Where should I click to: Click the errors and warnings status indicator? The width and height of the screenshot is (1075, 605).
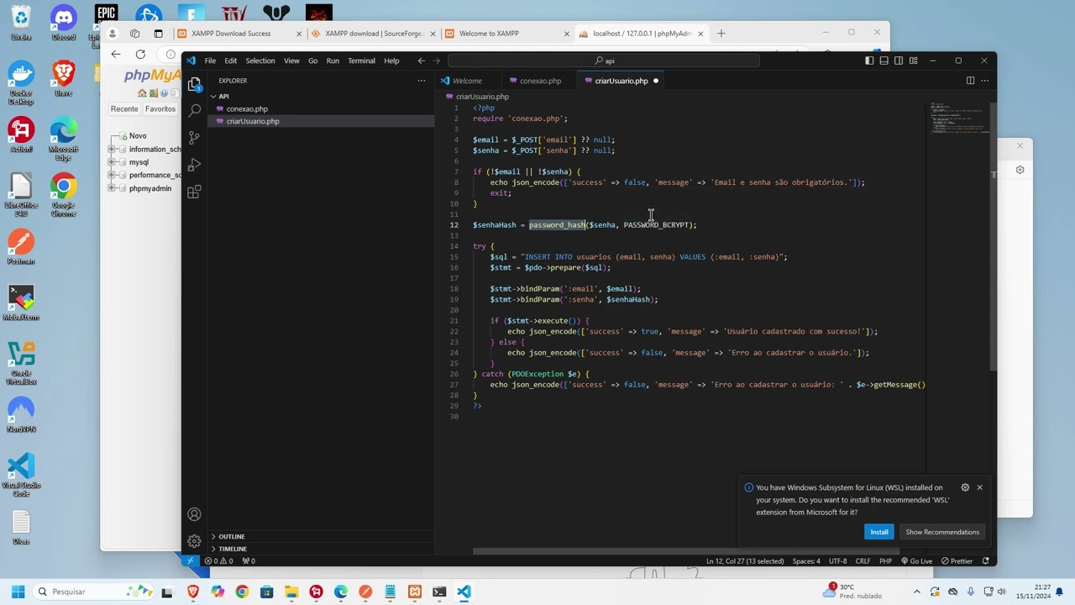[219, 560]
